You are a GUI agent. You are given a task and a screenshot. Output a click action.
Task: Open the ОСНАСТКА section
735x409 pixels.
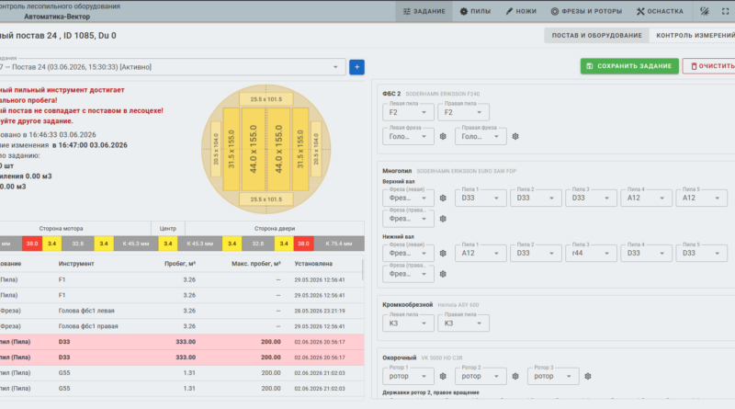660,11
